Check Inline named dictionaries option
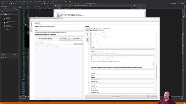The image size is (186, 104). [x=91, y=41]
